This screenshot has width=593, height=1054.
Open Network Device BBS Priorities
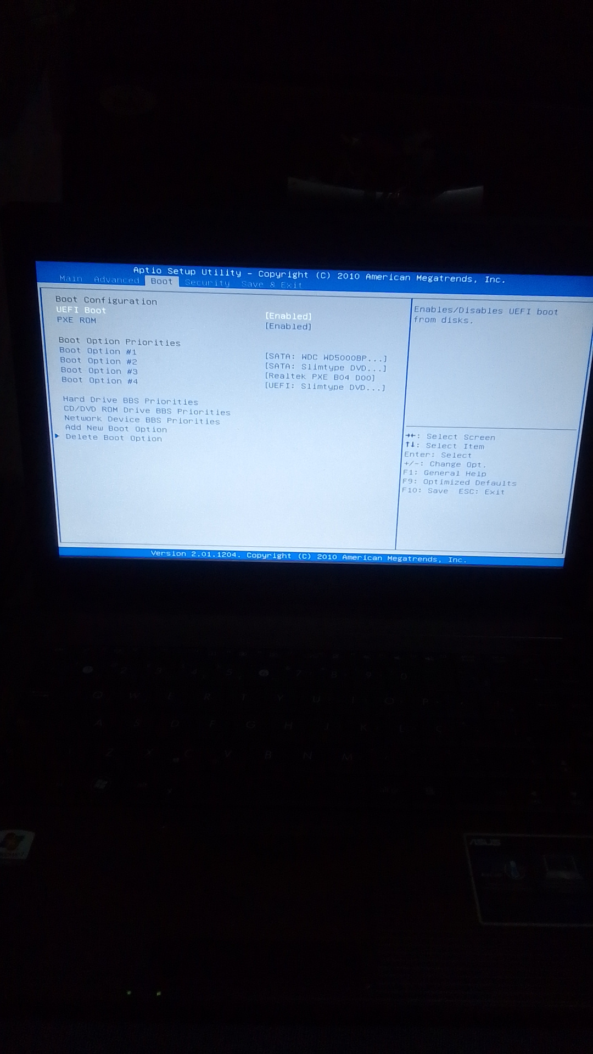[142, 420]
